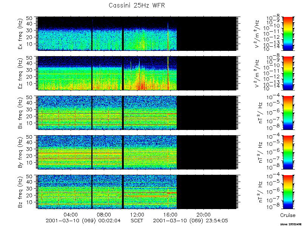Click the red spike near 16:00 in Ez panel
This screenshot has height=226, width=302.
pyautogui.click(x=168, y=73)
